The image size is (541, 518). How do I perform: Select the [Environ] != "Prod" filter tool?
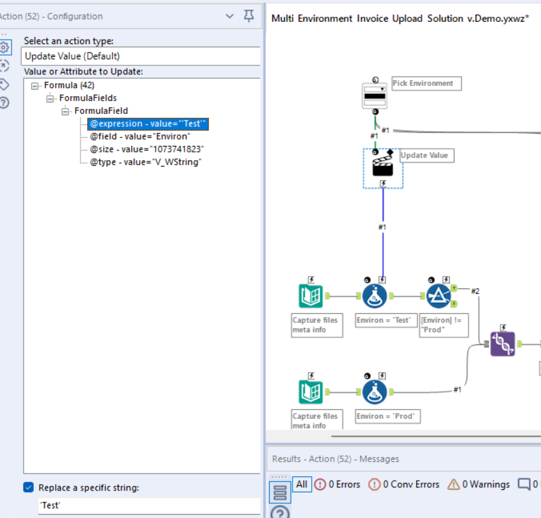coord(438,295)
